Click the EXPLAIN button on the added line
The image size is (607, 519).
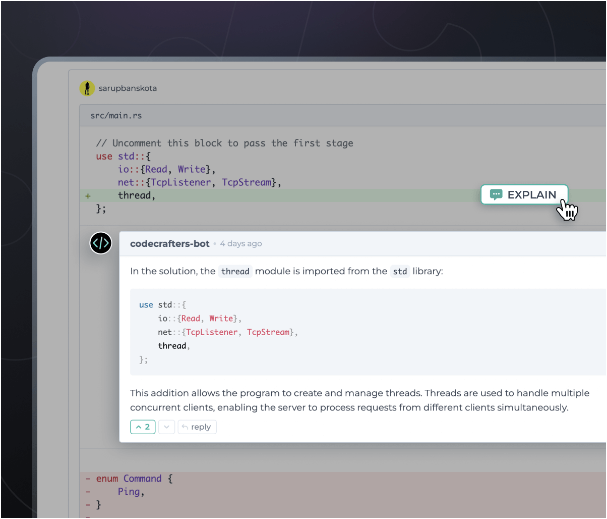(x=524, y=195)
